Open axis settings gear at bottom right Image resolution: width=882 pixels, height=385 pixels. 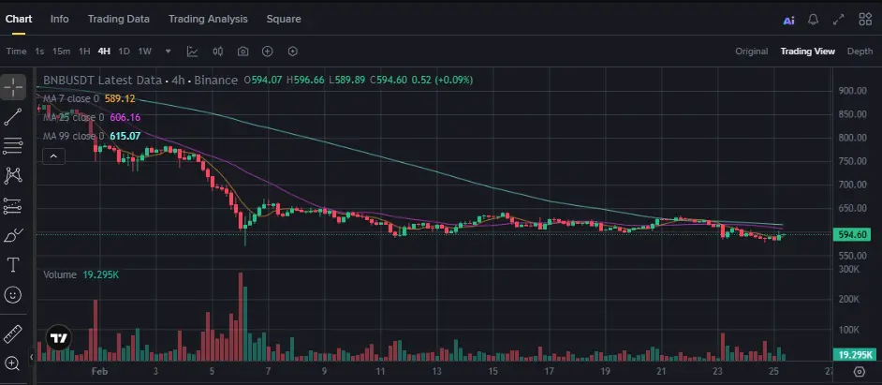point(859,372)
